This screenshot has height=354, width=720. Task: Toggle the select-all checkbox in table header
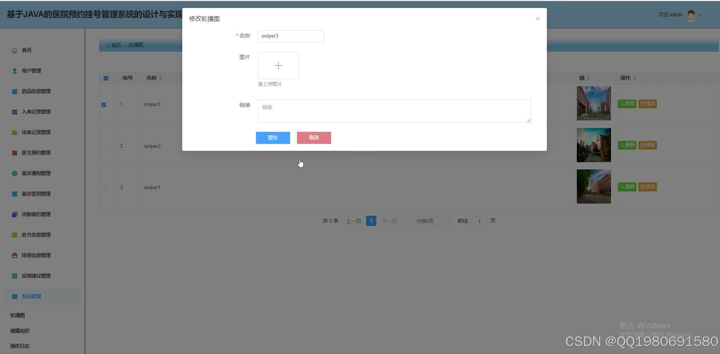click(x=106, y=78)
